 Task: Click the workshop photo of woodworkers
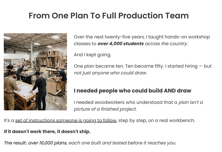pos(35,72)
